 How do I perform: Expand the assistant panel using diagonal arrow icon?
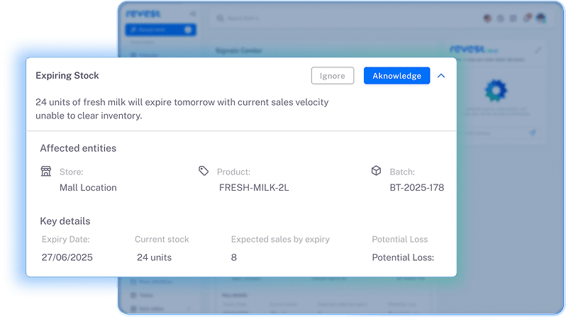coord(538,50)
